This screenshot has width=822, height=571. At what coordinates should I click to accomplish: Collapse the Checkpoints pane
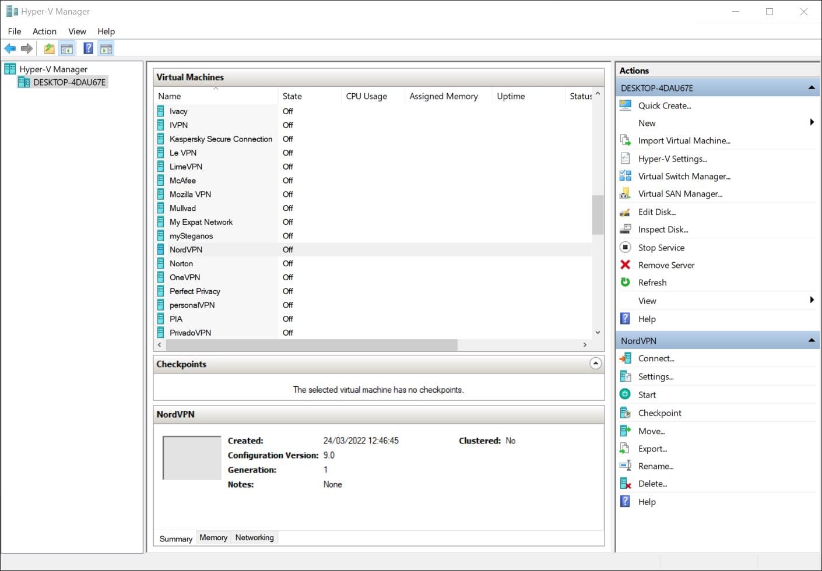click(595, 364)
